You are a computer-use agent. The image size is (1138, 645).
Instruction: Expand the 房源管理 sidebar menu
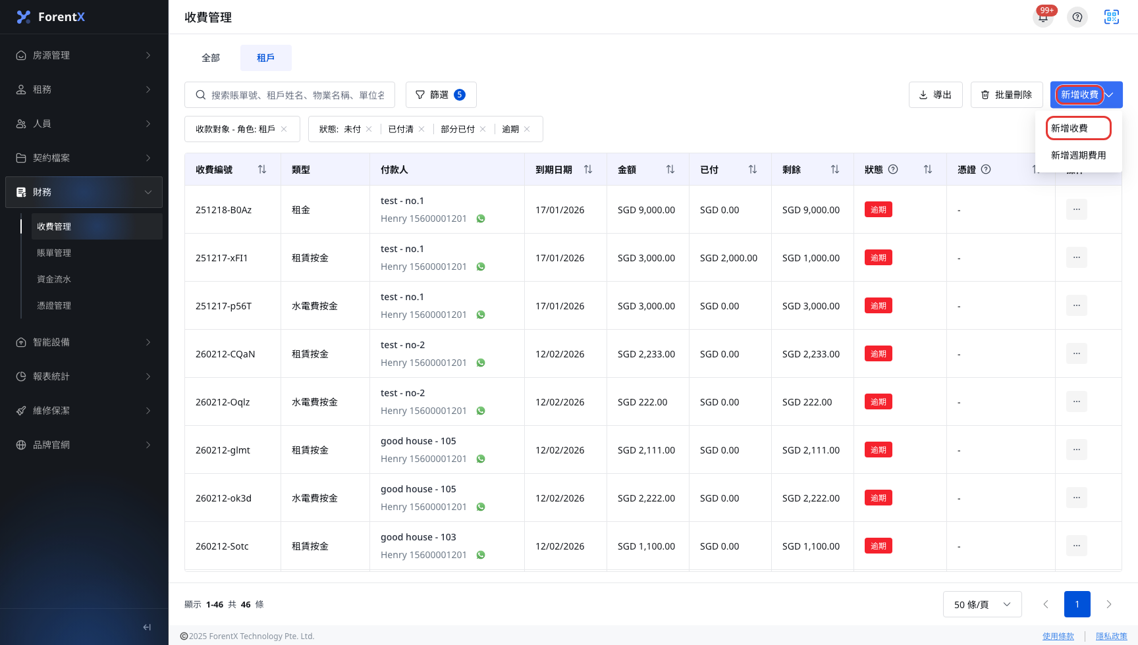[84, 55]
